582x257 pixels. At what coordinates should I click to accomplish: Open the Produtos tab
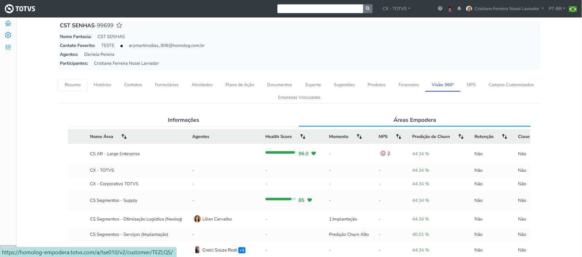click(x=376, y=85)
